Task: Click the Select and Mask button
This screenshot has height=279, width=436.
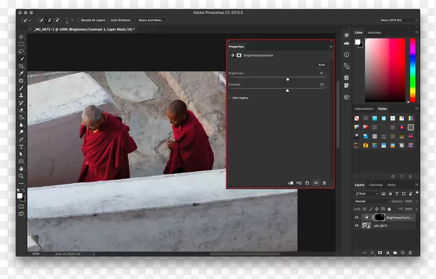Action: (x=150, y=20)
